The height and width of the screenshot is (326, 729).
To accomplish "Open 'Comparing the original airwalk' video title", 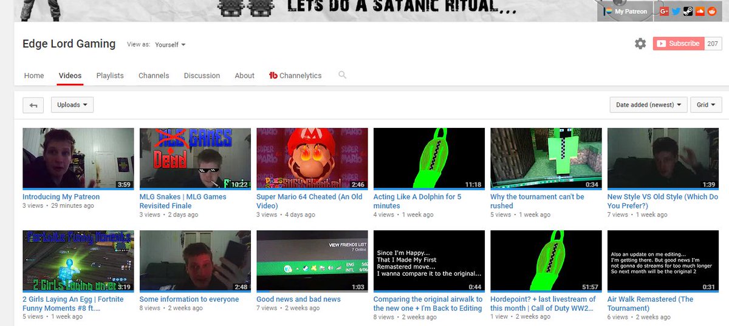I will pyautogui.click(x=428, y=304).
